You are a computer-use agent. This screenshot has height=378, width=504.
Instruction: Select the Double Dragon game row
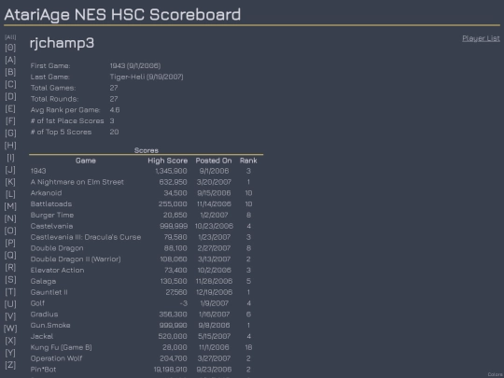(57, 248)
